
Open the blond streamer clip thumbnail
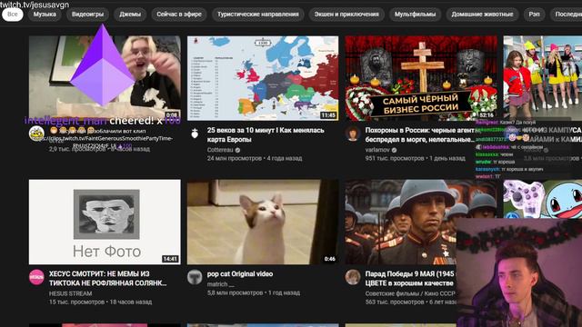(x=105, y=77)
